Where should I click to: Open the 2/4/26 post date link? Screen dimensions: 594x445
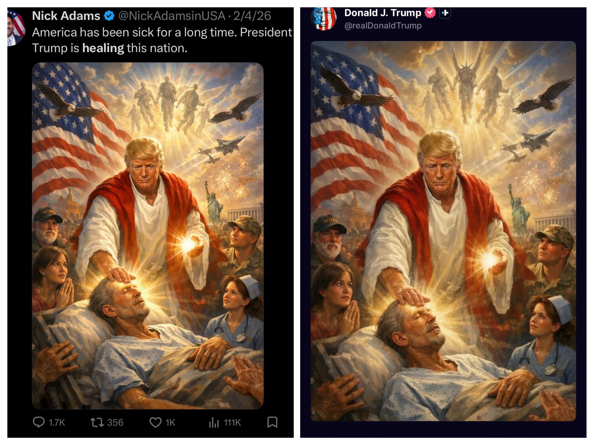coord(252,16)
